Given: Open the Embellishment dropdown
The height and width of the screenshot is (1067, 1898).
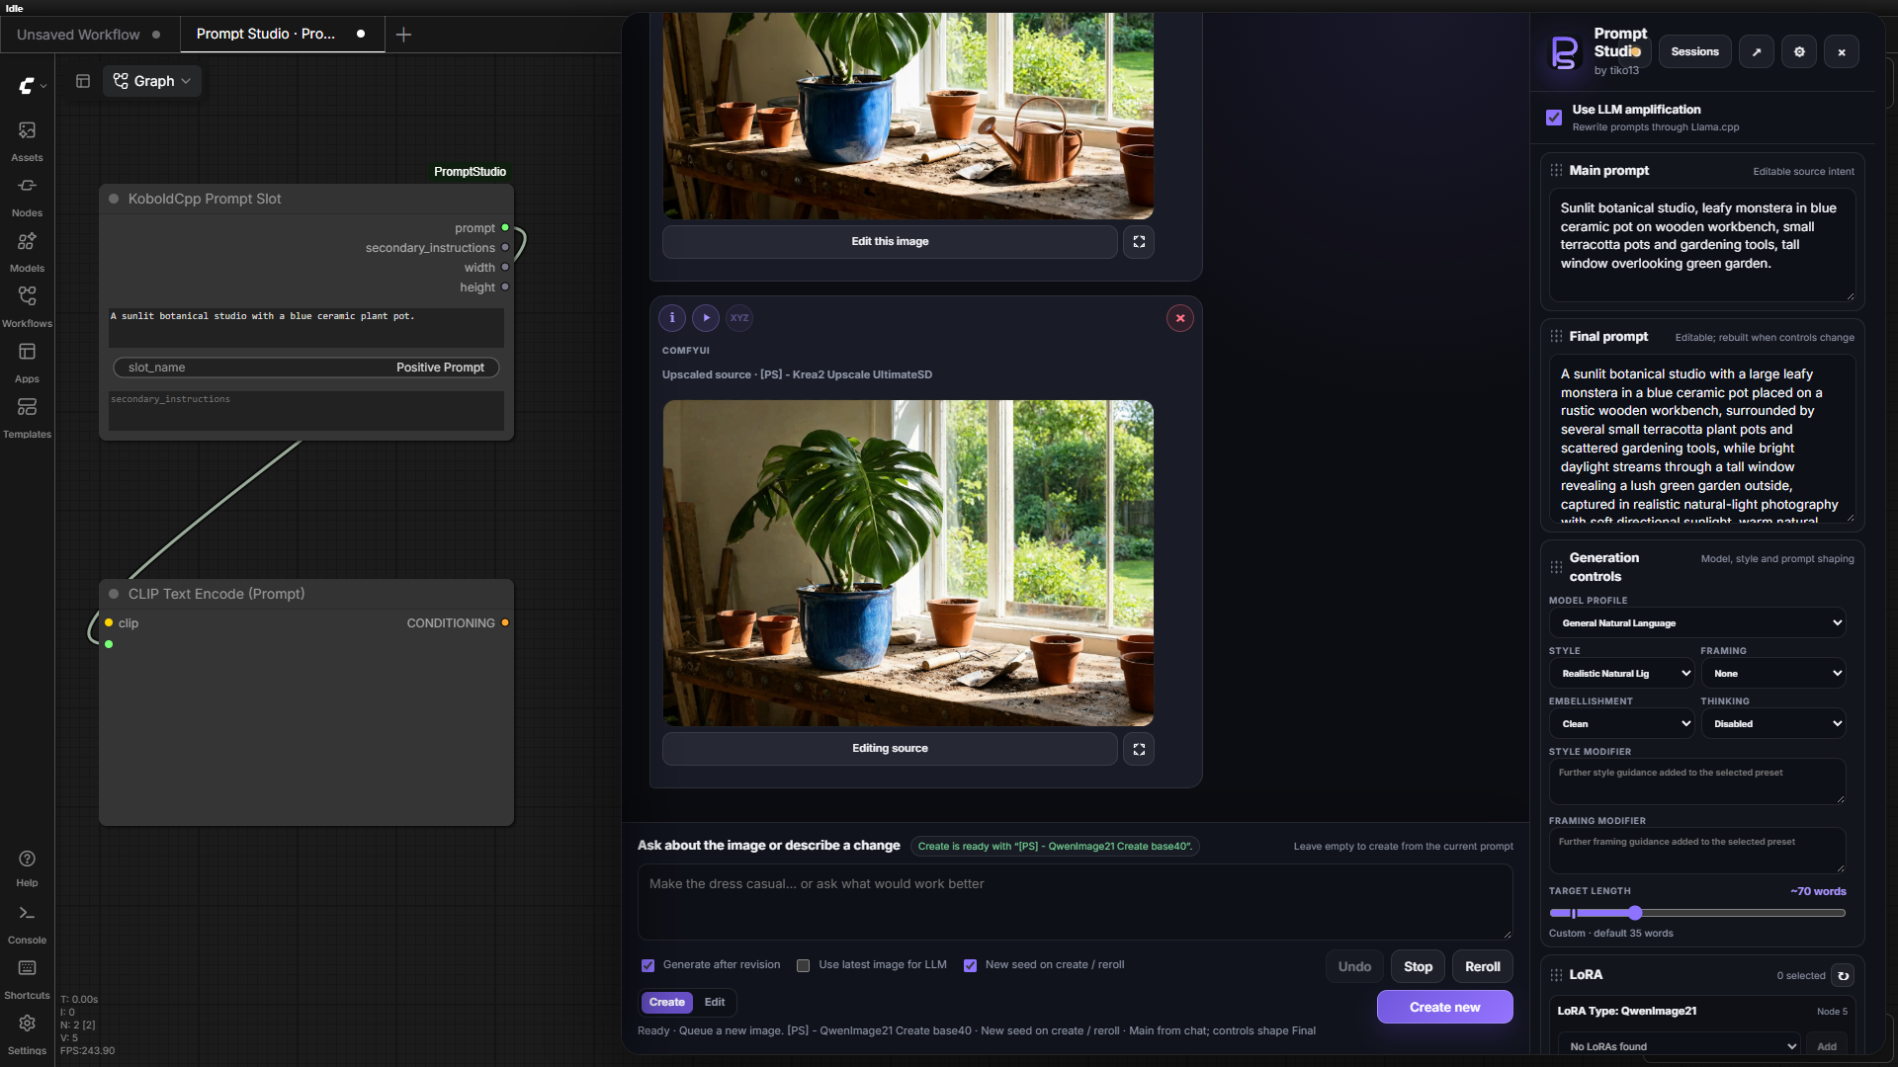Looking at the screenshot, I should (1621, 724).
